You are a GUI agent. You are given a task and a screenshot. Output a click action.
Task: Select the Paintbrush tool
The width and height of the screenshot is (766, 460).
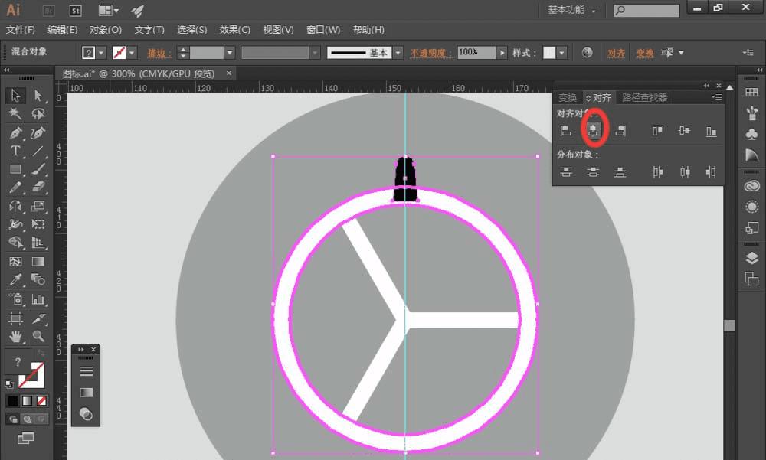38,169
